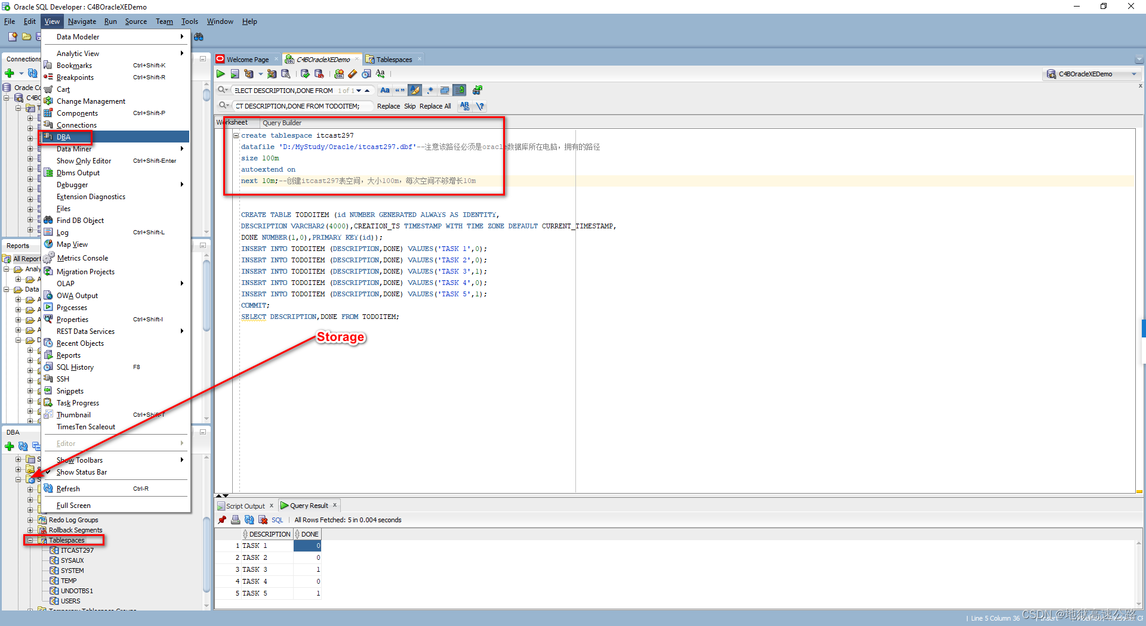Click the binoculars icon in the main toolbar
This screenshot has width=1146, height=626.
coord(199,37)
